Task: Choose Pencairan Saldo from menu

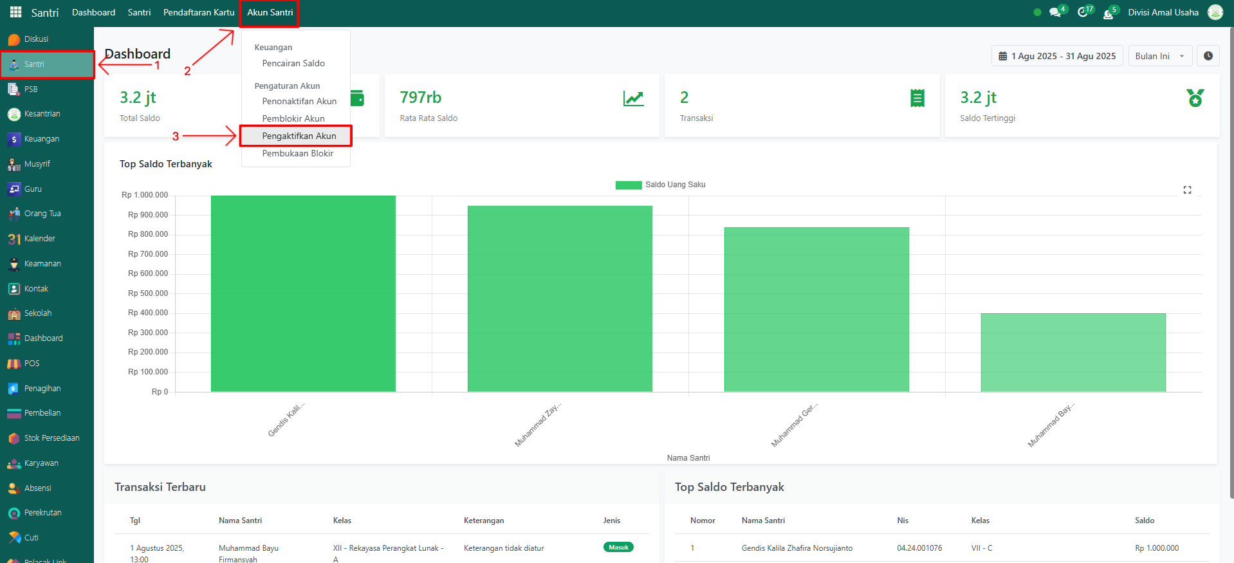Action: coord(293,63)
